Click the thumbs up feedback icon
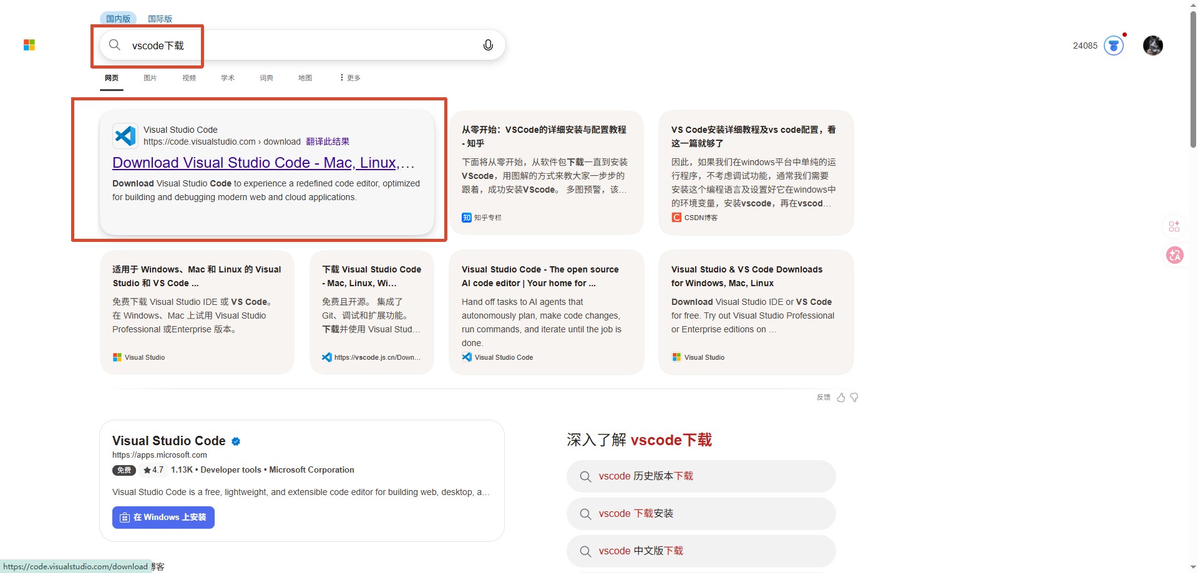The width and height of the screenshot is (1198, 573). coord(841,397)
